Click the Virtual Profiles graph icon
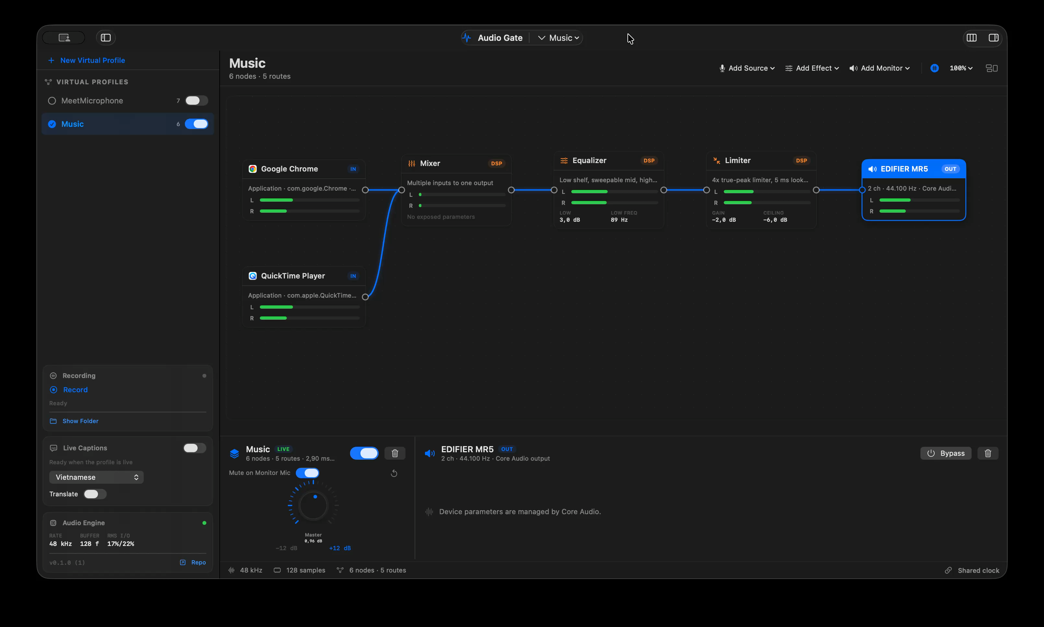This screenshot has width=1044, height=627. pos(48,82)
